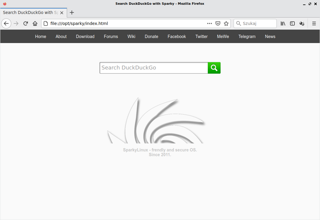Select the Search DuckDuckGo with Sparky tab
Screen dimensions: 320x220
click(34, 13)
